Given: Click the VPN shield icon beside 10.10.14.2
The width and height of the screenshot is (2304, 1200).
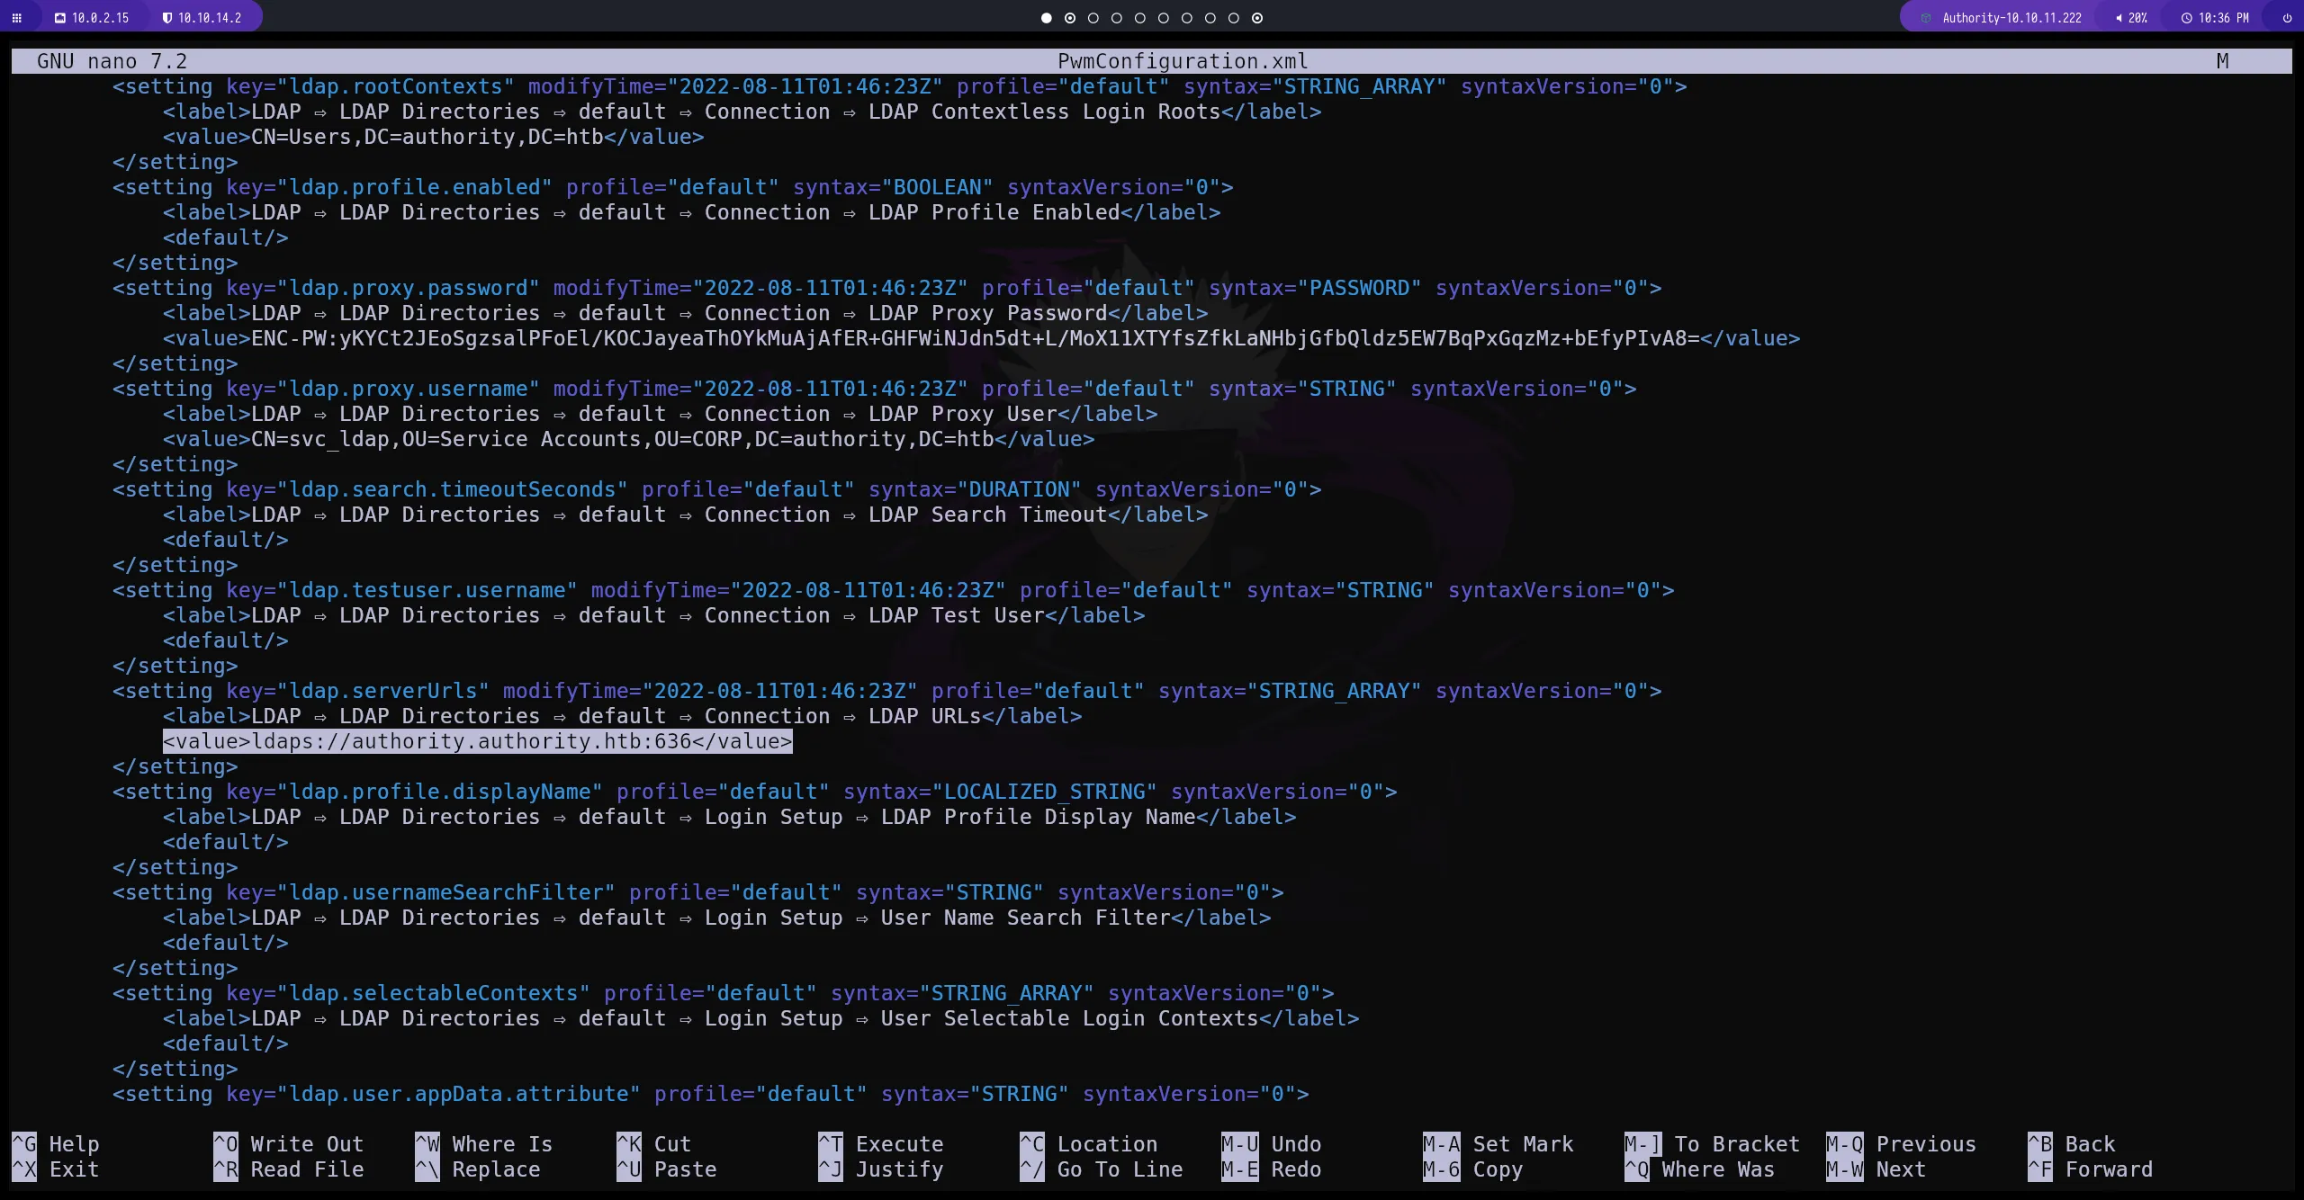Looking at the screenshot, I should 167,16.
